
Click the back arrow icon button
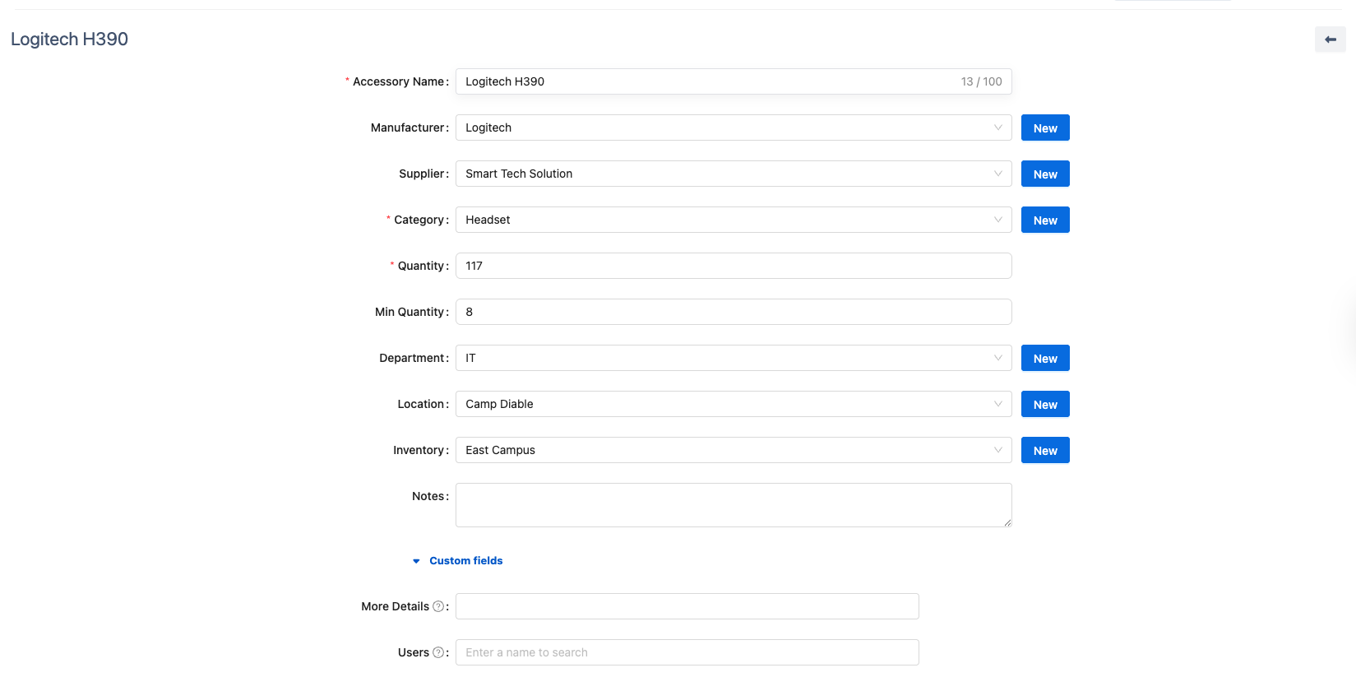[x=1330, y=39]
